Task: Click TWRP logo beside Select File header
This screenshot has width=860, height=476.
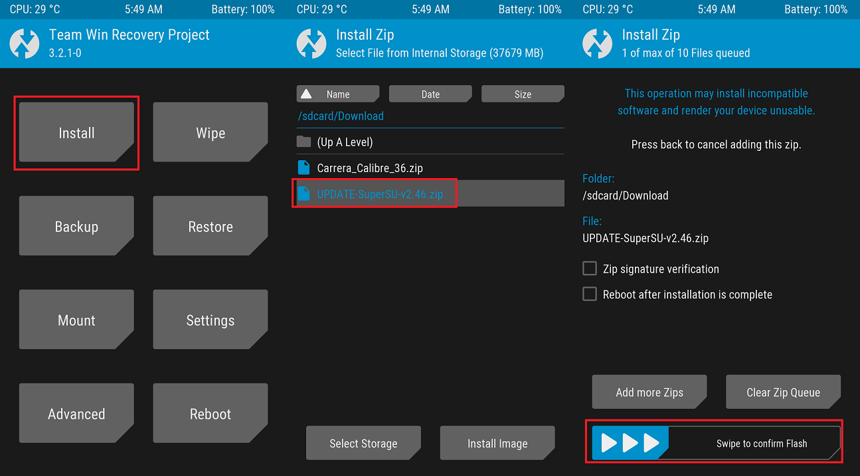Action: coord(311,43)
